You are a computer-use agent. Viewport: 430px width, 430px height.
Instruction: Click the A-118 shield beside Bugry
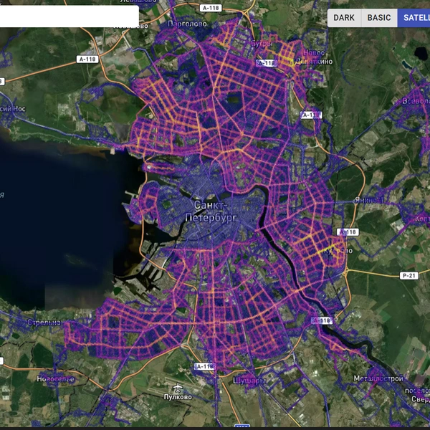pyautogui.click(x=266, y=63)
